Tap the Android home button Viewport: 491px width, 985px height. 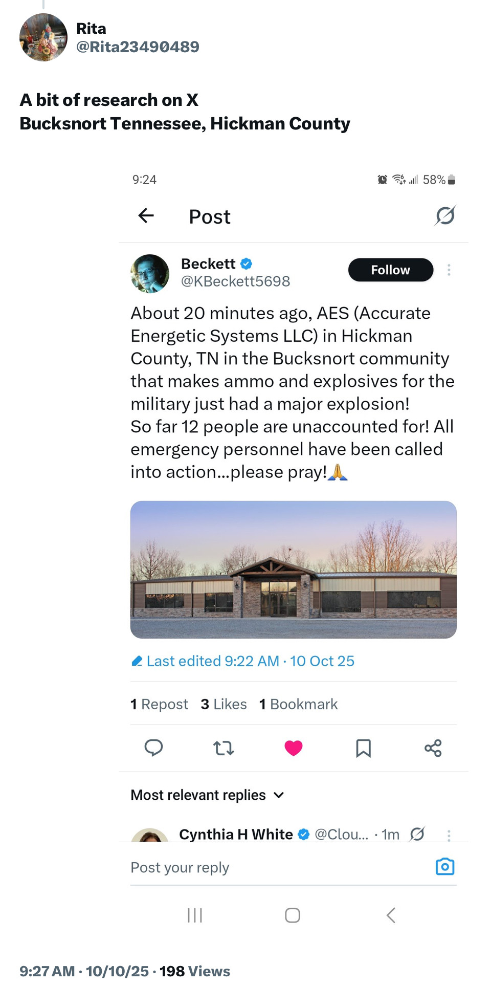tap(293, 915)
